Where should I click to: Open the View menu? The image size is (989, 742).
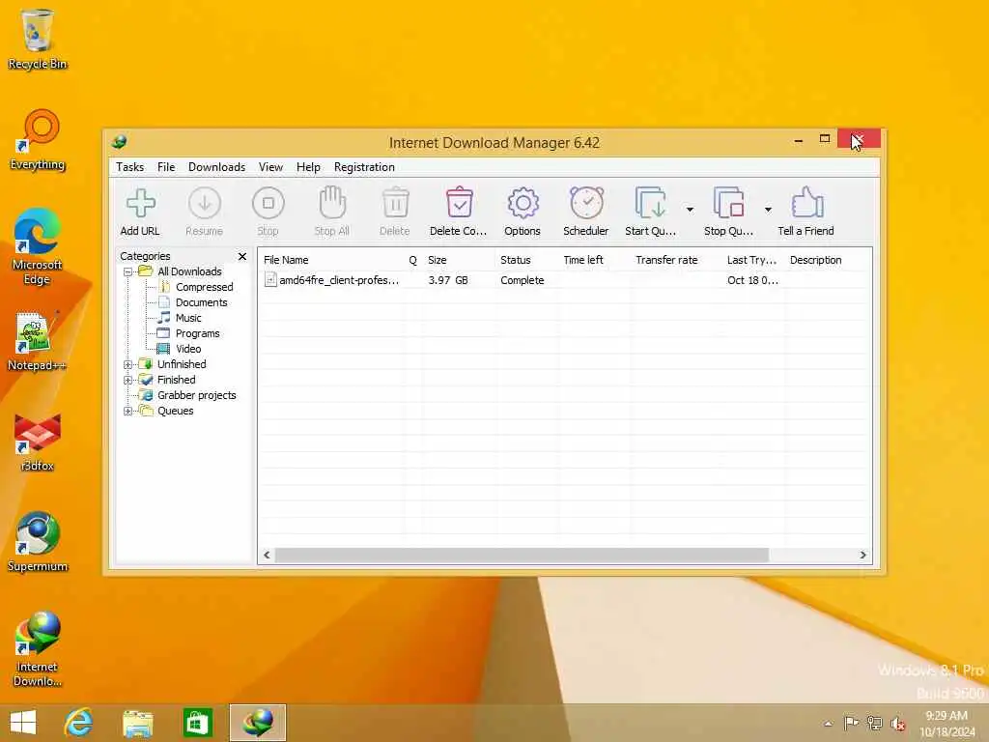(270, 167)
